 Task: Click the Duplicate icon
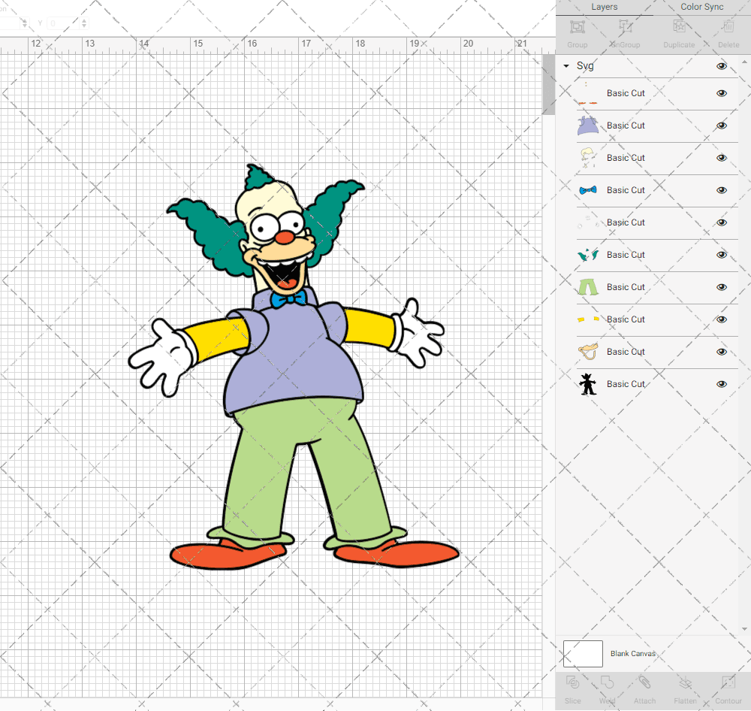click(x=679, y=26)
